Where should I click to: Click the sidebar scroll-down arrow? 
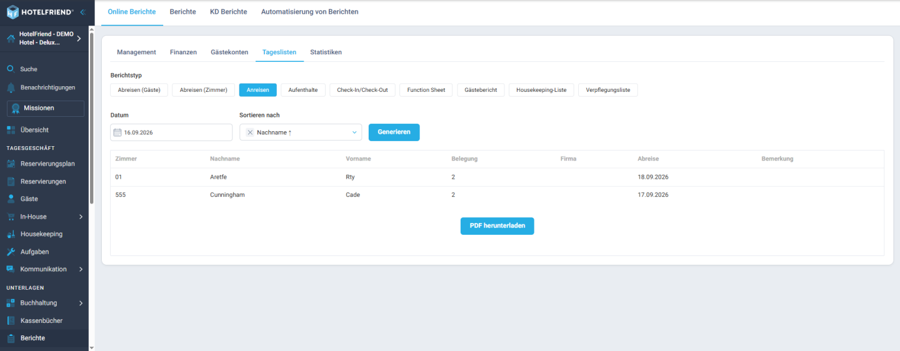[92, 347]
